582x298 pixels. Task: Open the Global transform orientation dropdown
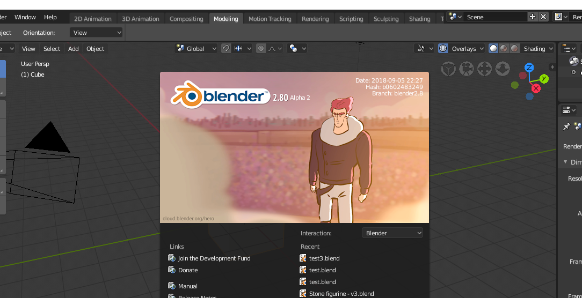click(196, 49)
